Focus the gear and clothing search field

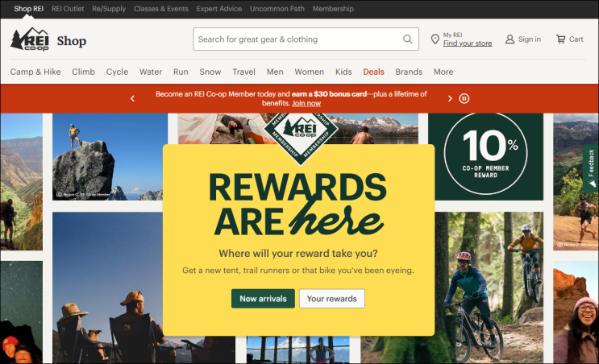point(298,39)
